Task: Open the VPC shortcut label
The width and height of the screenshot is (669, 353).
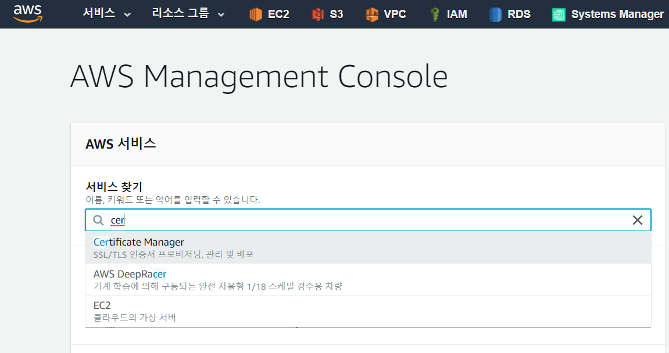Action: click(x=395, y=14)
